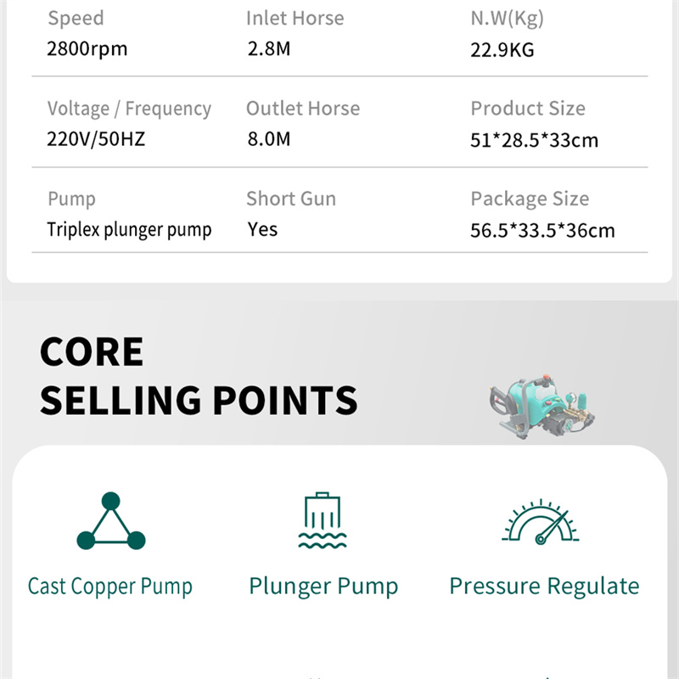679x679 pixels.
Task: Click the Voltage / Frequency label
Action: click(x=129, y=109)
